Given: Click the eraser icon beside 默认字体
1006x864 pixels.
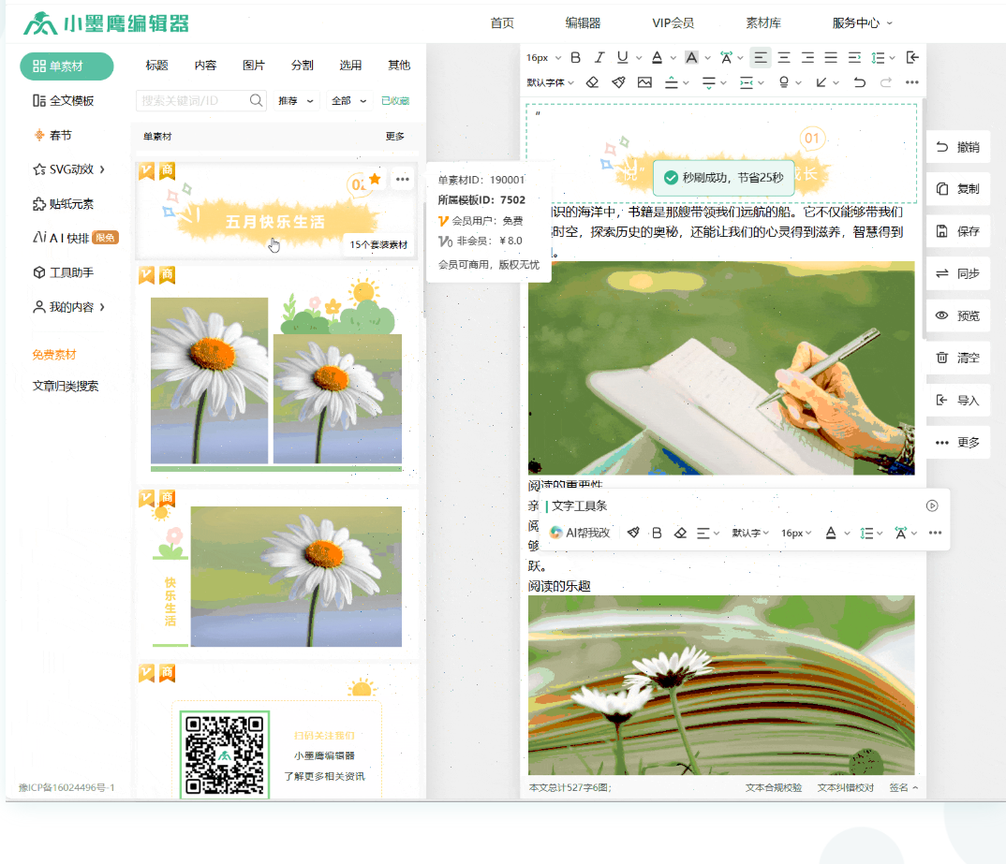Looking at the screenshot, I should [592, 82].
